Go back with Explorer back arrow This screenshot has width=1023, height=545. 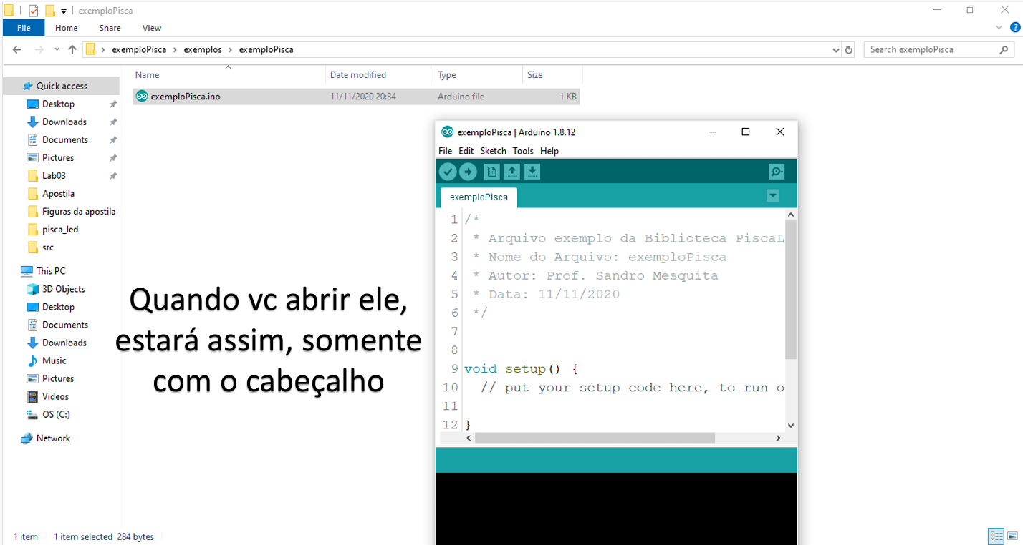(17, 49)
